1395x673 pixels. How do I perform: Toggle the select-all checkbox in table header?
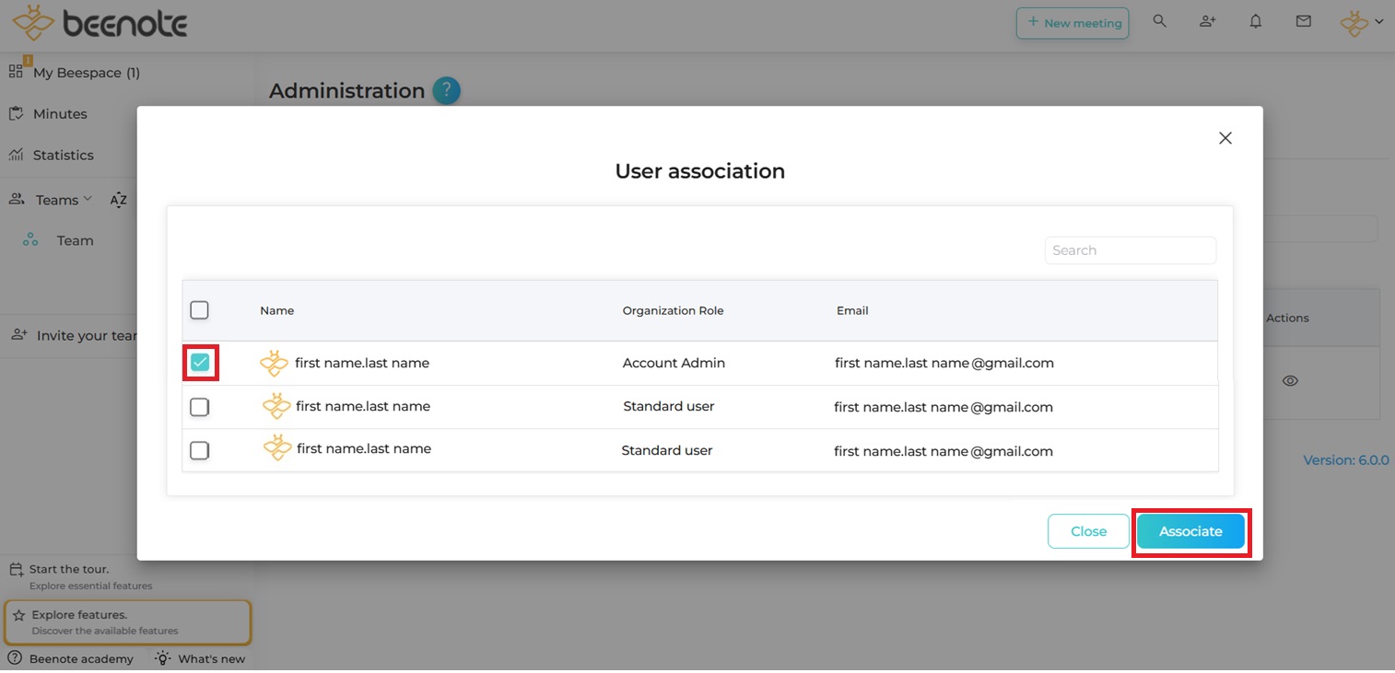pos(199,310)
